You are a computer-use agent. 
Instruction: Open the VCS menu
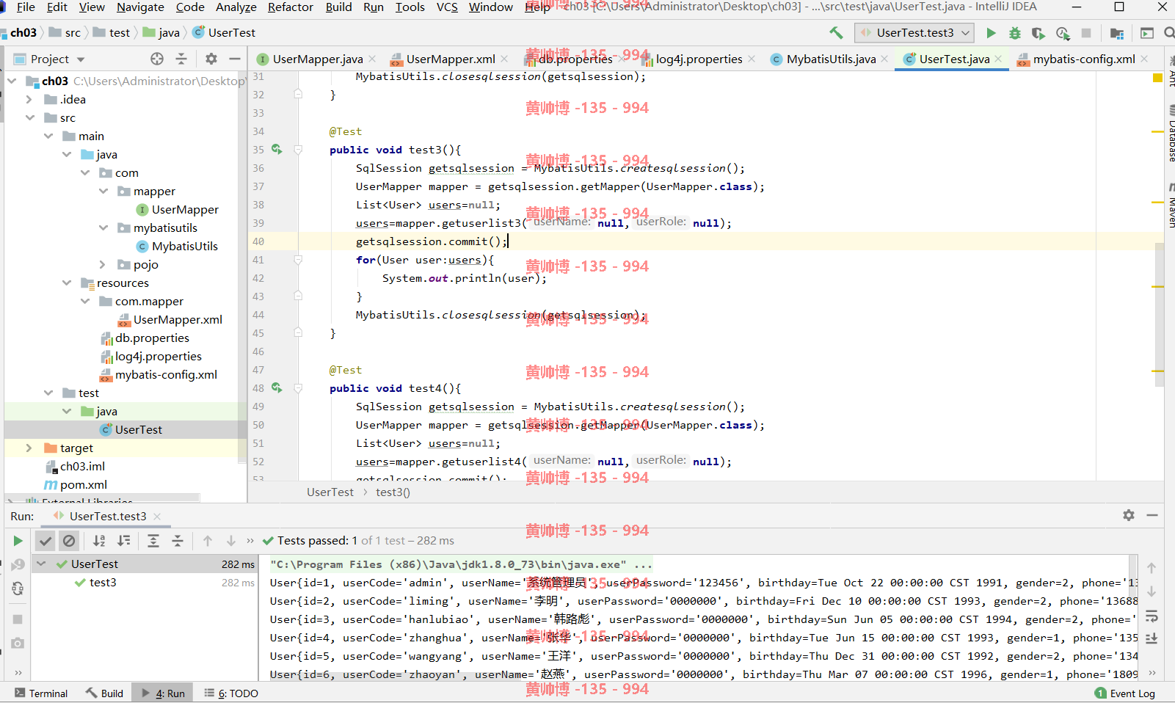[x=447, y=7]
